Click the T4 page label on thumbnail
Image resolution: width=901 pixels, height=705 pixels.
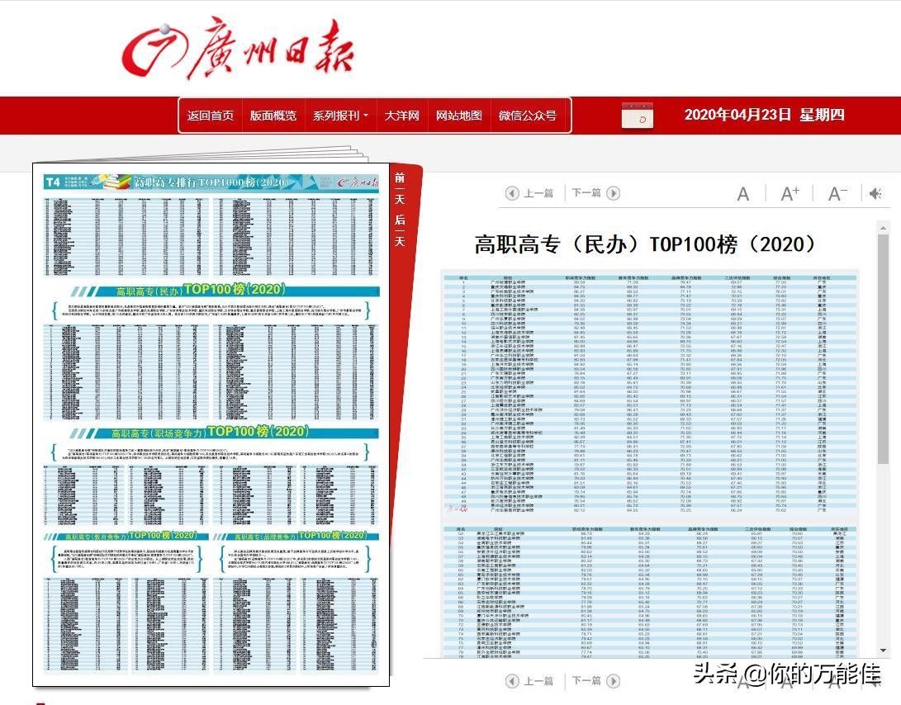click(52, 182)
